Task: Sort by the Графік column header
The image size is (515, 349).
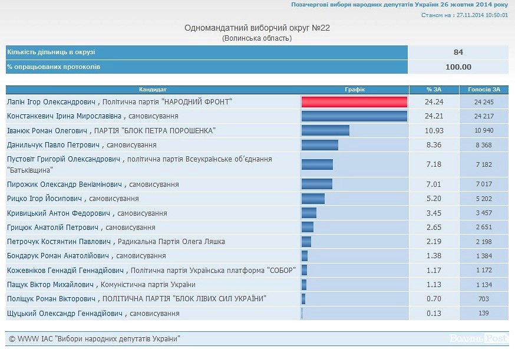Action: (354, 90)
